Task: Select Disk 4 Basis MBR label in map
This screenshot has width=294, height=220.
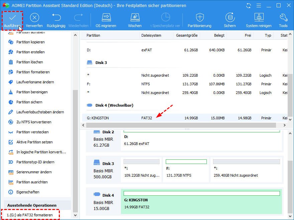Action: point(104,201)
